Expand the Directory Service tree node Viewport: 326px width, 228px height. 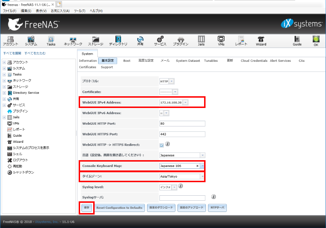coord(4,93)
